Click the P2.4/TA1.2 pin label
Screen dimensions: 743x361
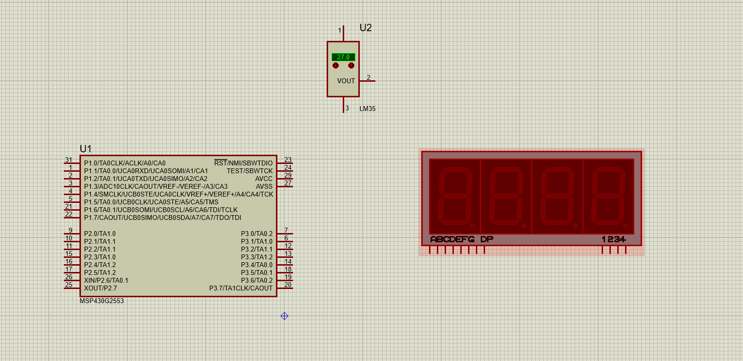(100, 265)
